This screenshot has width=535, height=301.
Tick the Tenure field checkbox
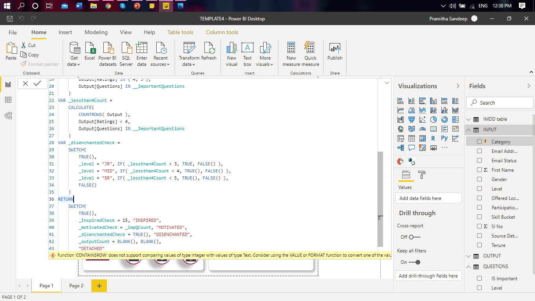[479, 245]
